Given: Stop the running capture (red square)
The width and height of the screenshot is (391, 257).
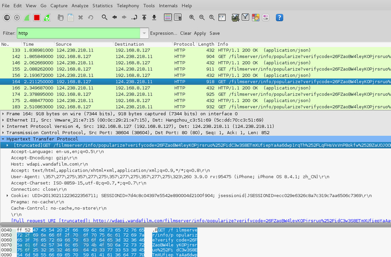Looking at the screenshot, I should pos(37,18).
